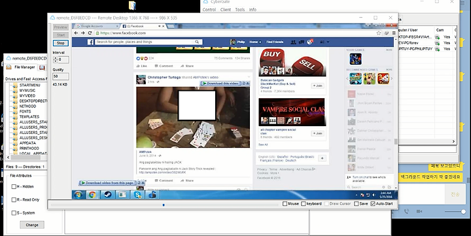Enable the keyboard checkbox
471x236 pixels.
pos(304,203)
